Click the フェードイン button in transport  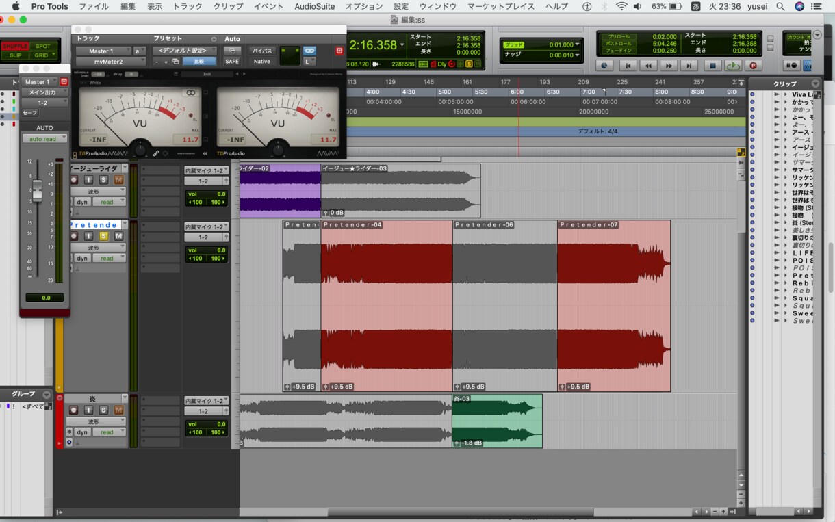click(x=619, y=51)
